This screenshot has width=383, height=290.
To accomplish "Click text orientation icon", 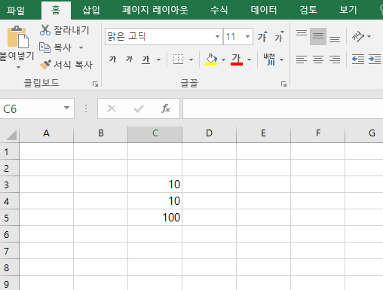I will [358, 37].
